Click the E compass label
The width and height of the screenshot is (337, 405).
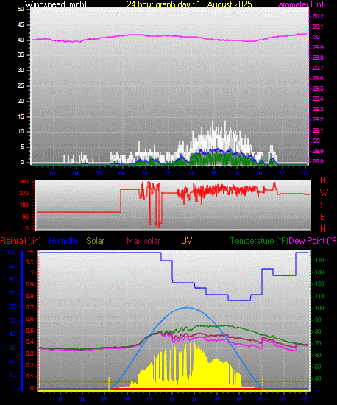[x=322, y=217]
